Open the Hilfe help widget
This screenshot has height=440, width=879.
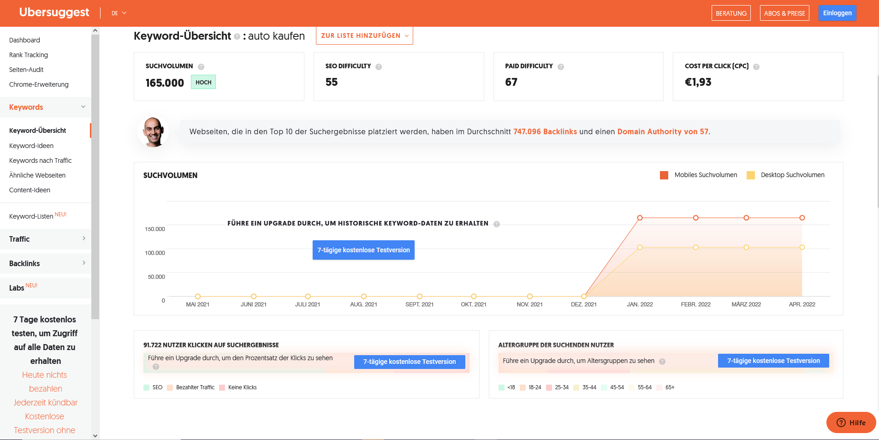851,422
